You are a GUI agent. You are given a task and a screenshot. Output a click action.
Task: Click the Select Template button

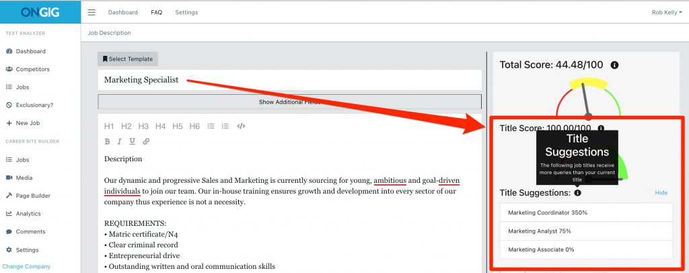(x=128, y=58)
